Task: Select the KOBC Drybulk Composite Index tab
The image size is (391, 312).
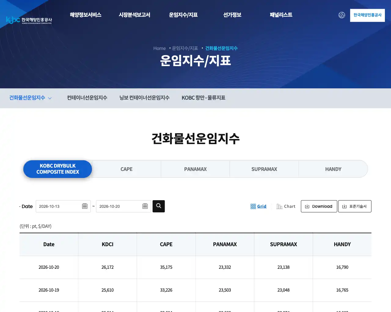Action: [58, 169]
